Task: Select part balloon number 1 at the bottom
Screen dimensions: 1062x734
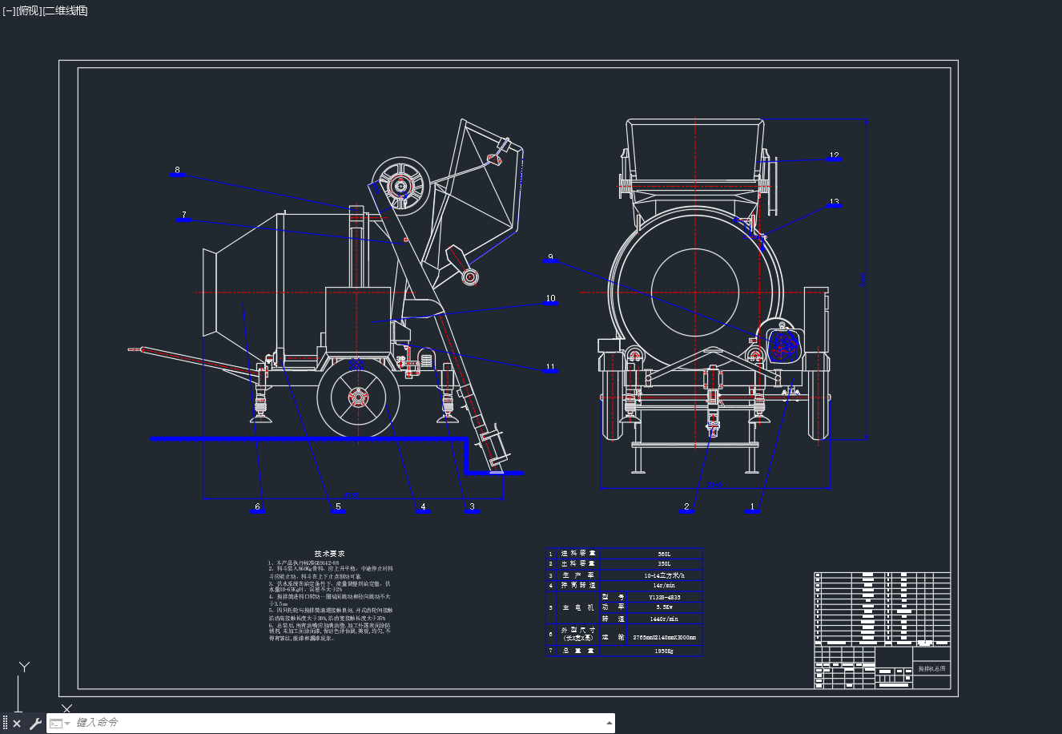Action: click(x=752, y=508)
